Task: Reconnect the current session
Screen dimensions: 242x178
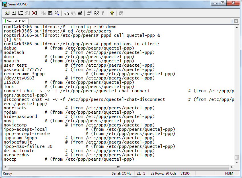Action: pos(28,13)
